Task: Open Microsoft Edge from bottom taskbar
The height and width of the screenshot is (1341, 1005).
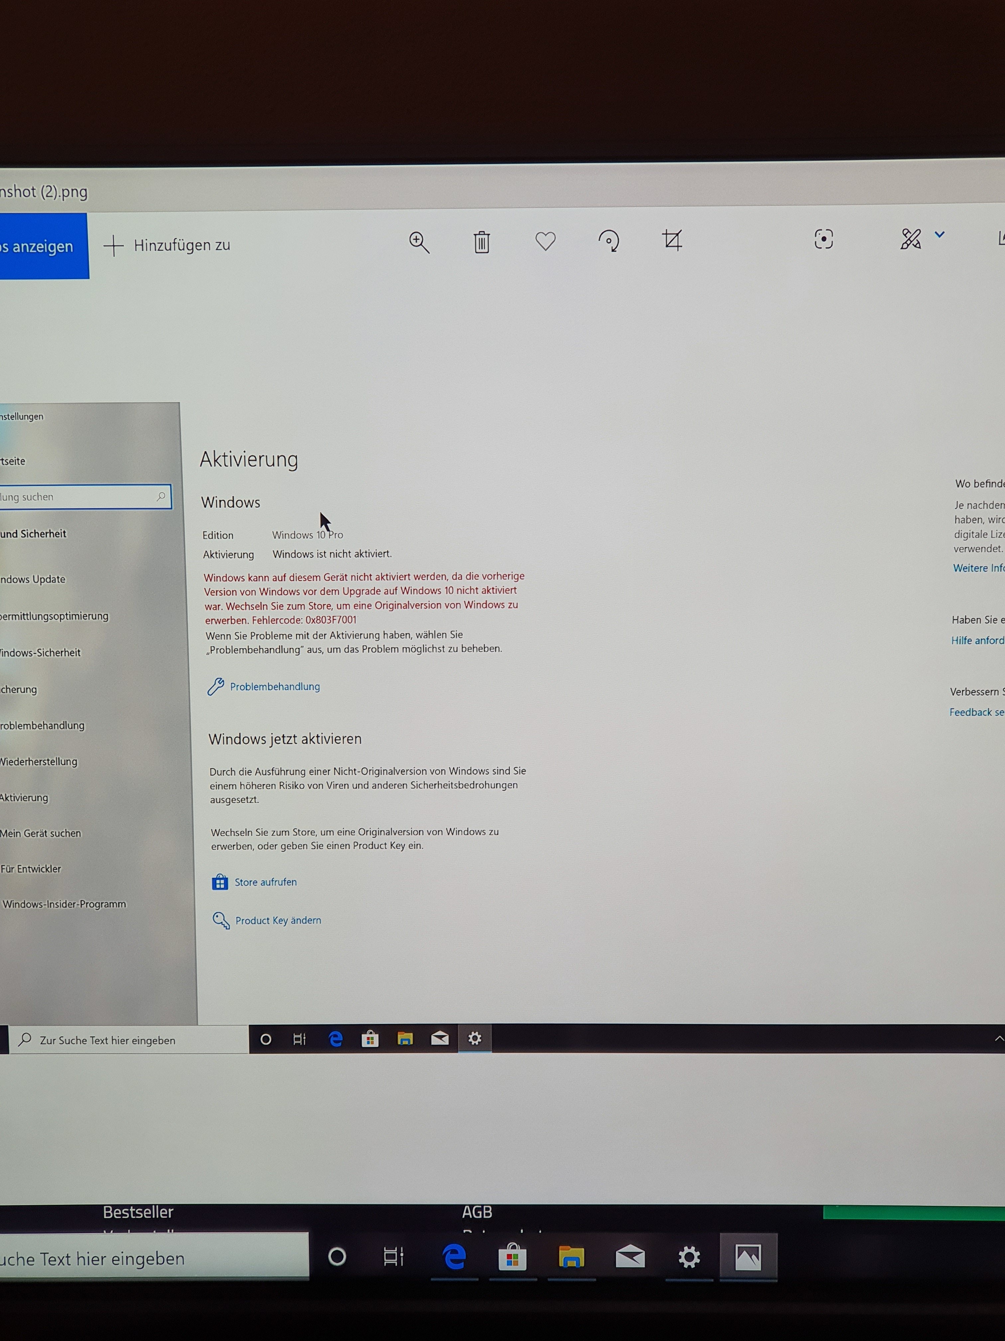Action: [454, 1257]
